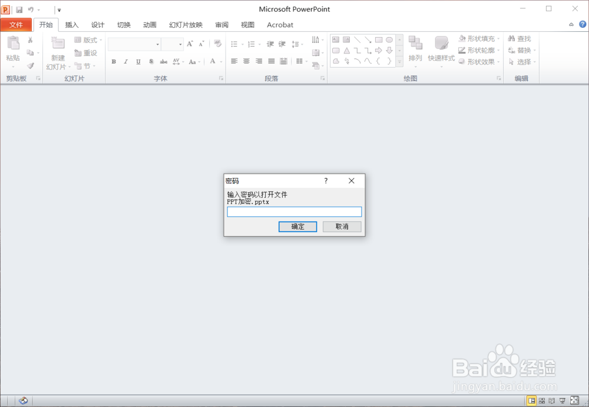Collapse the ribbon with caret icon
Image resolution: width=589 pixels, height=407 pixels.
coord(571,24)
